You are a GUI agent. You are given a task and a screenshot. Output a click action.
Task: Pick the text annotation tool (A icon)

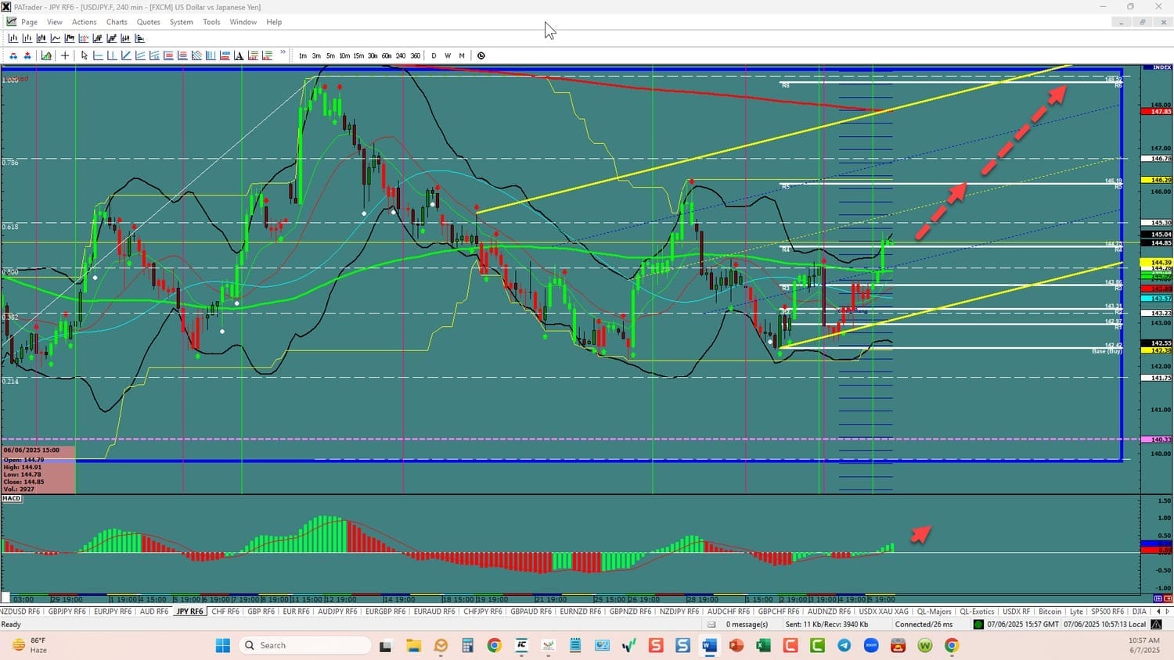239,56
